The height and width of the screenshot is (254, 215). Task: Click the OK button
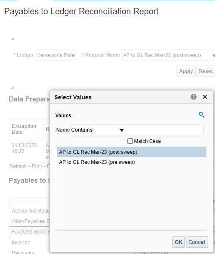point(179,242)
